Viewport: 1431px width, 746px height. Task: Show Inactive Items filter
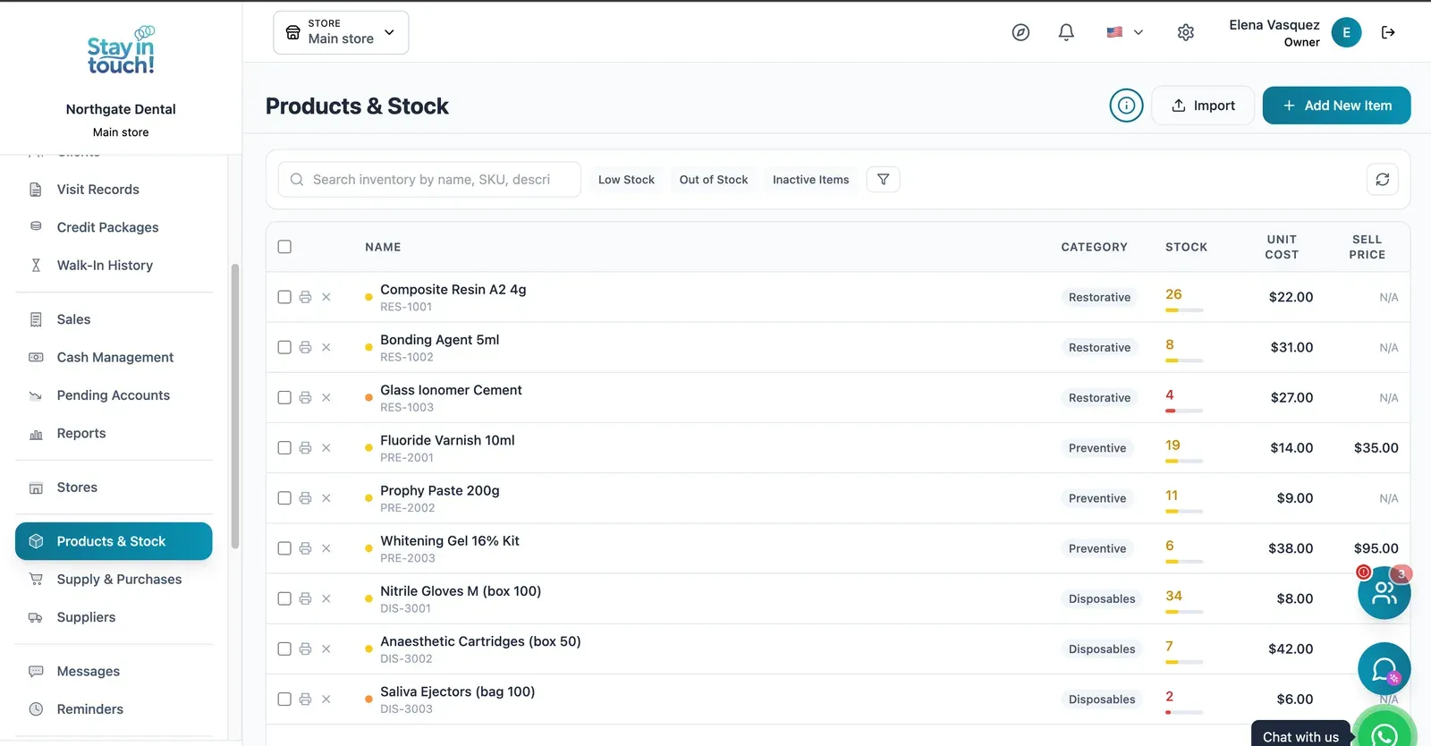[811, 180]
